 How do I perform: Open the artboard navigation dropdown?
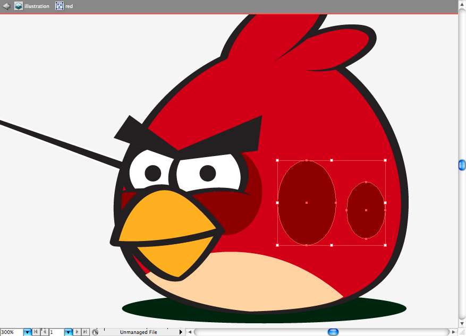click(x=69, y=332)
